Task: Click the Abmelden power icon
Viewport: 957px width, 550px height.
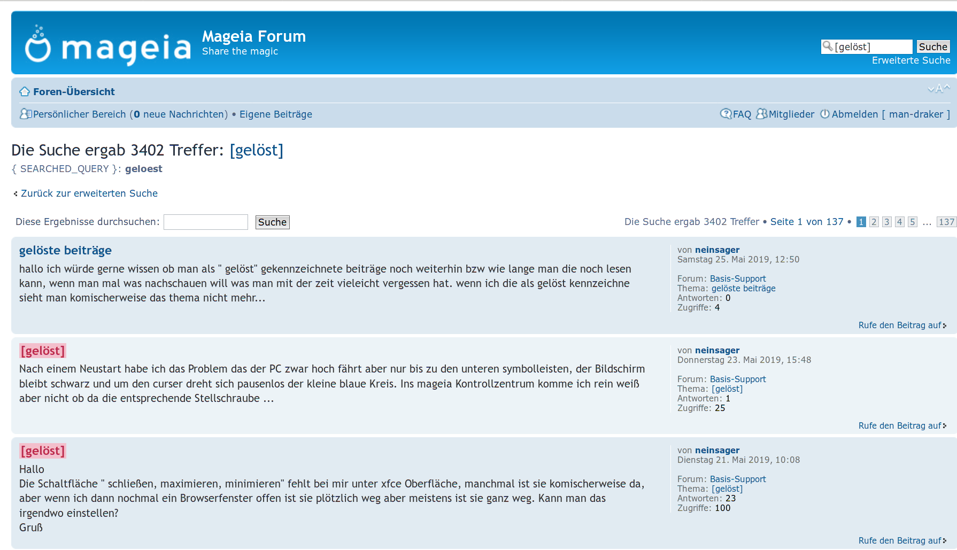Action: (x=825, y=114)
